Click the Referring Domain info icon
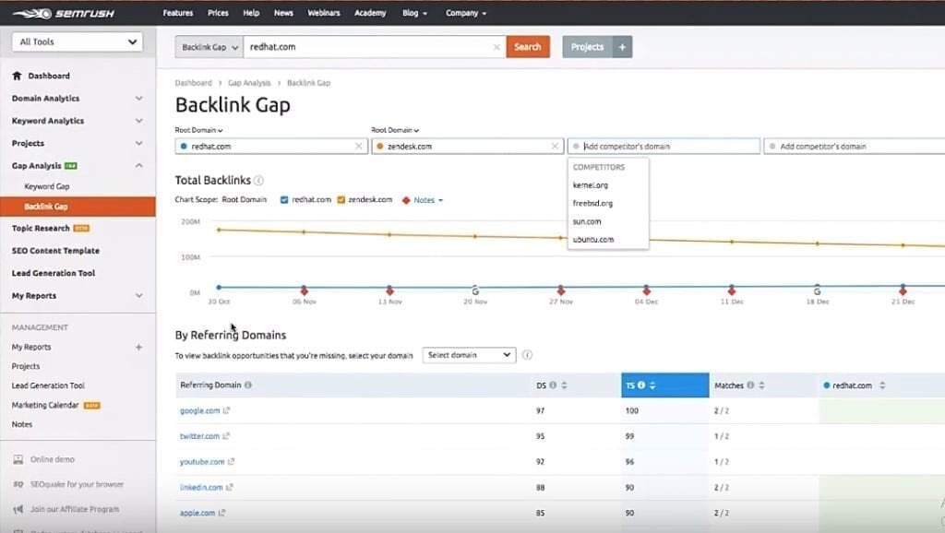 tap(248, 385)
